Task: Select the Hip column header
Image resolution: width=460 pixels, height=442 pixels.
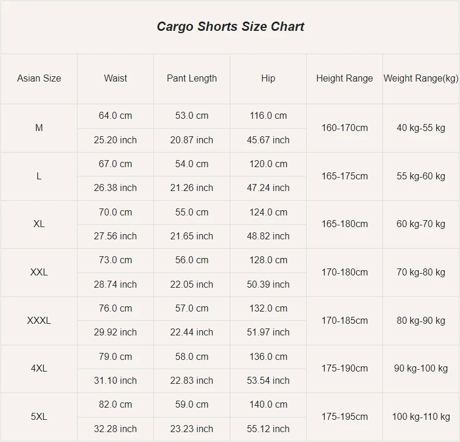Action: pyautogui.click(x=268, y=78)
